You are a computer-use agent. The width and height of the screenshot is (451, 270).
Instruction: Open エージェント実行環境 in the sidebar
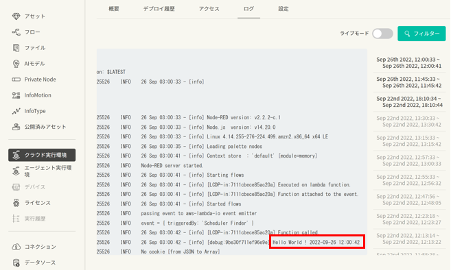pyautogui.click(x=48, y=171)
